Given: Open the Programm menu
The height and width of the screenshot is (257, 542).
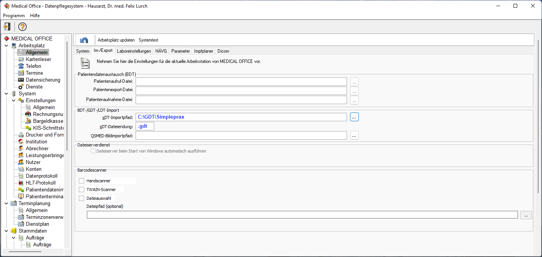Looking at the screenshot, I should (x=14, y=16).
